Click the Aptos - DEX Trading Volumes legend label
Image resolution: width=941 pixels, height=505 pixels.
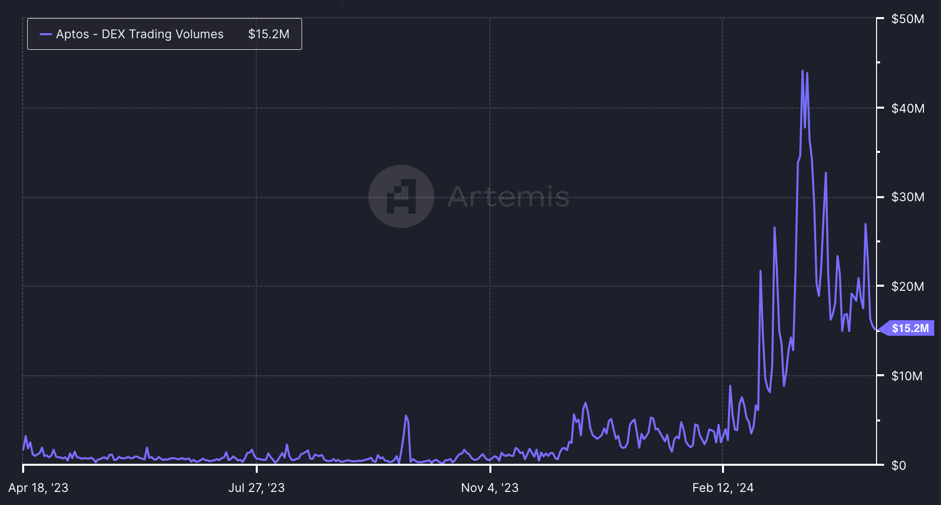(139, 34)
